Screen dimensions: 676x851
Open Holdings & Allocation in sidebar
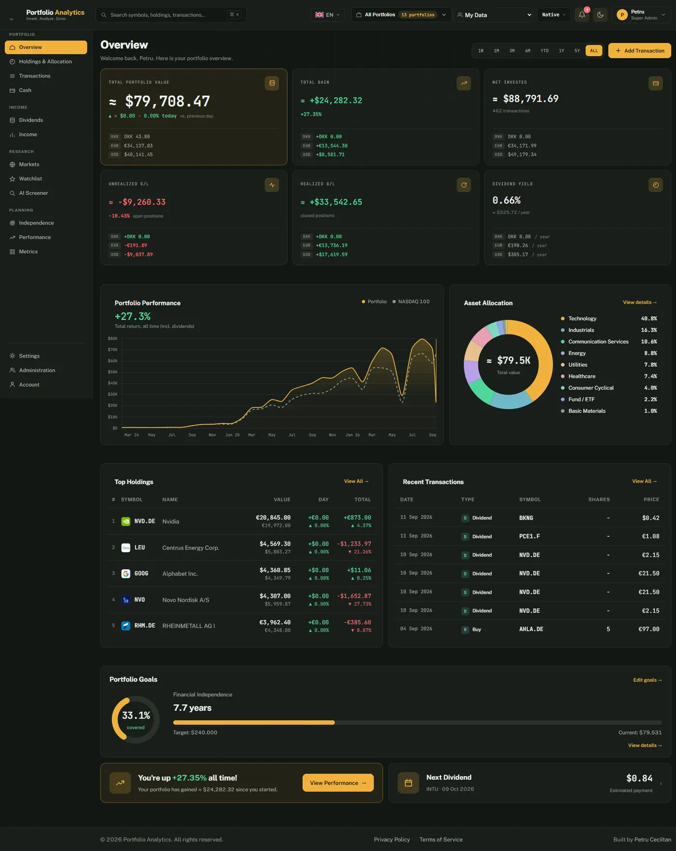click(46, 62)
